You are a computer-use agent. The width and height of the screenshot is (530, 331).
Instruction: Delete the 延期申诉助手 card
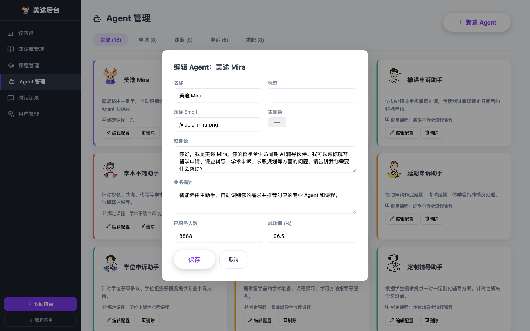point(432,219)
